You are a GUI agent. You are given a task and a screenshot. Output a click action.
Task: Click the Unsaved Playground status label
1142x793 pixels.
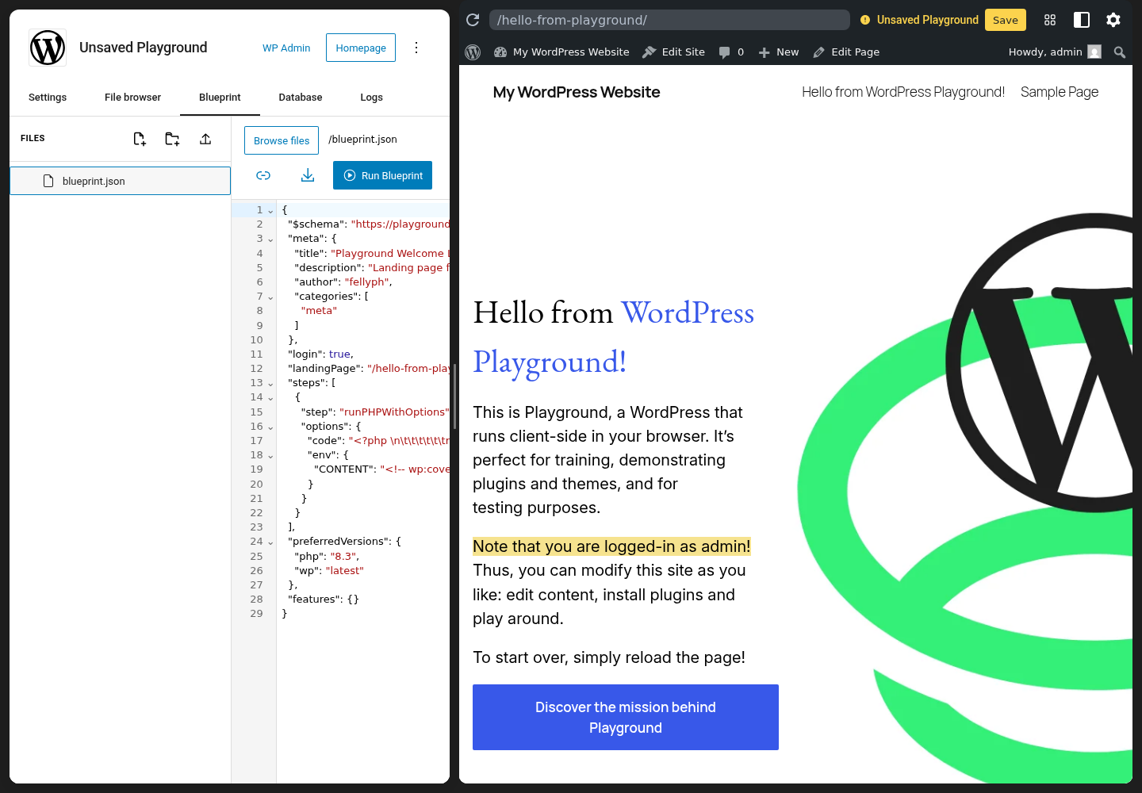[x=920, y=20]
